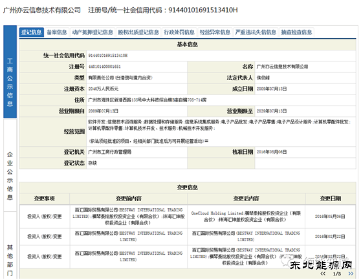Select the 工商公示信息 sidebar section
The height and width of the screenshot is (280, 361).
coord(10,72)
